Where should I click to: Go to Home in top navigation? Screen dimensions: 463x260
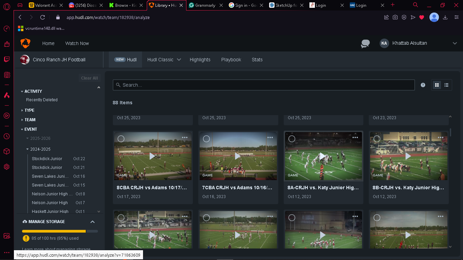[x=48, y=43]
